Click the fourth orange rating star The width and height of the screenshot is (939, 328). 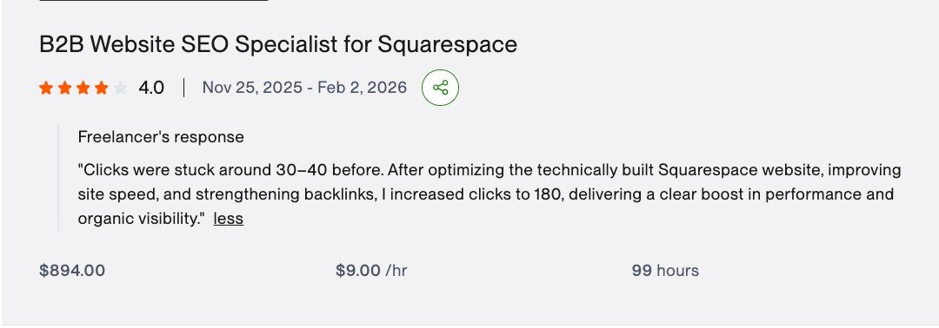(102, 89)
